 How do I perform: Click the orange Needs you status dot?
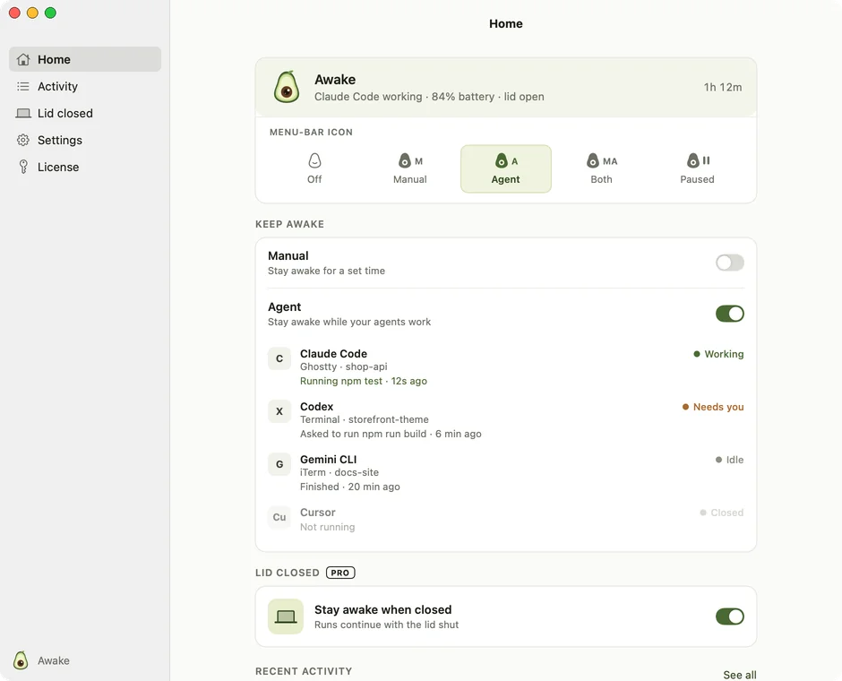(x=685, y=407)
